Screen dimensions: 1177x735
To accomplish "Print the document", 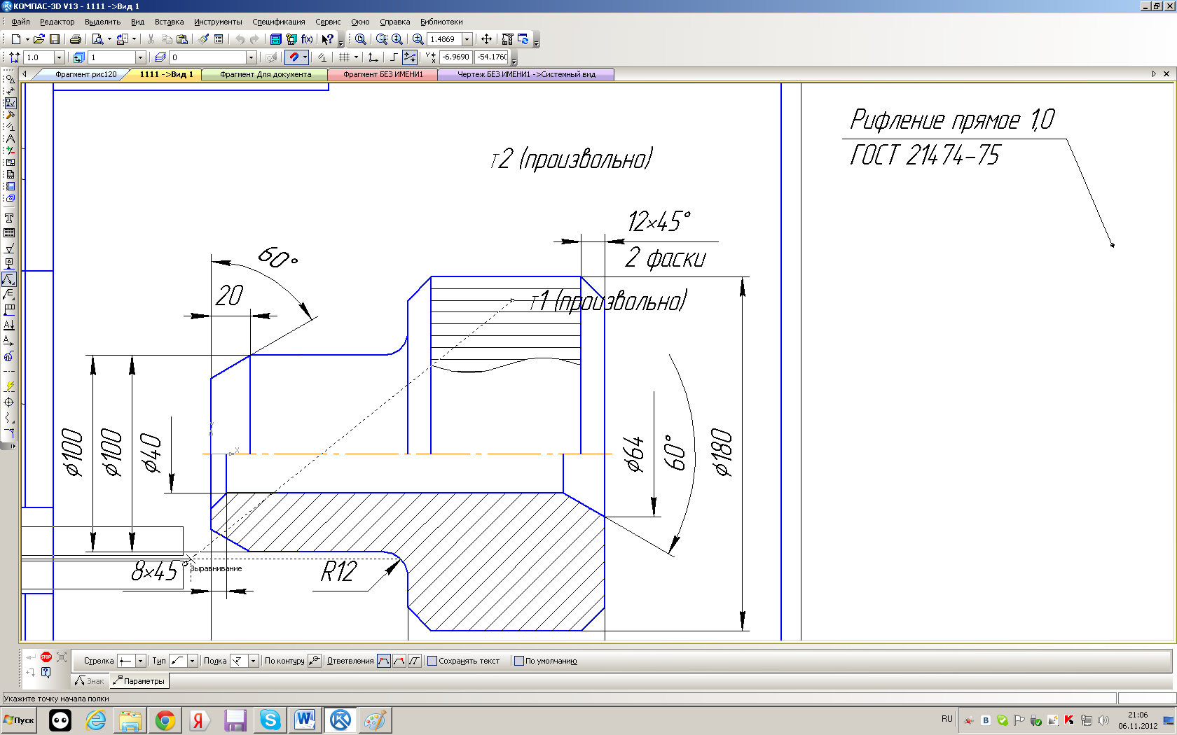I will 75,39.
